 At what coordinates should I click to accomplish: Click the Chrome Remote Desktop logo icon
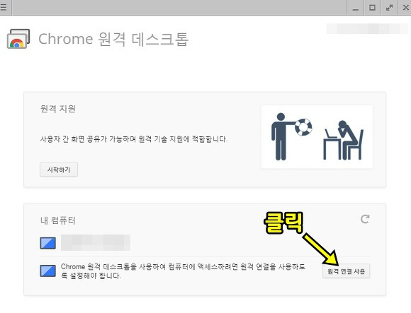click(18, 39)
